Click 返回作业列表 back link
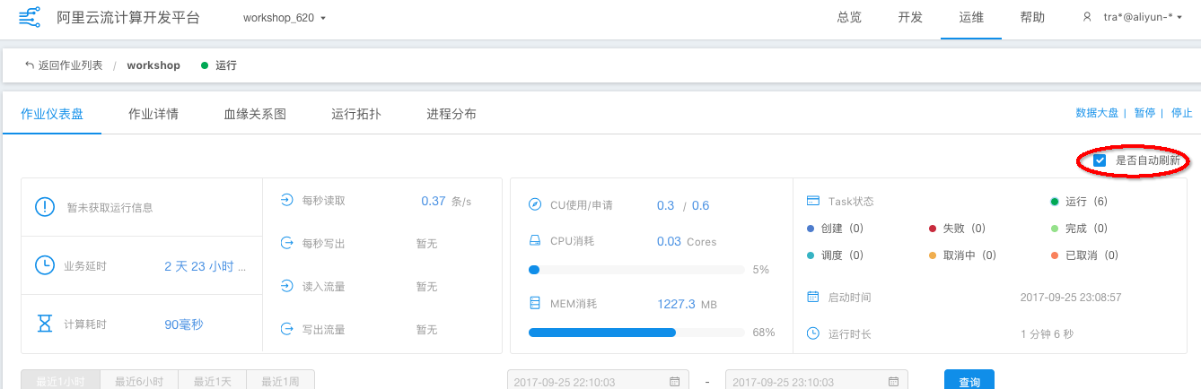Image resolution: width=1201 pixels, height=389 pixels. [x=64, y=65]
